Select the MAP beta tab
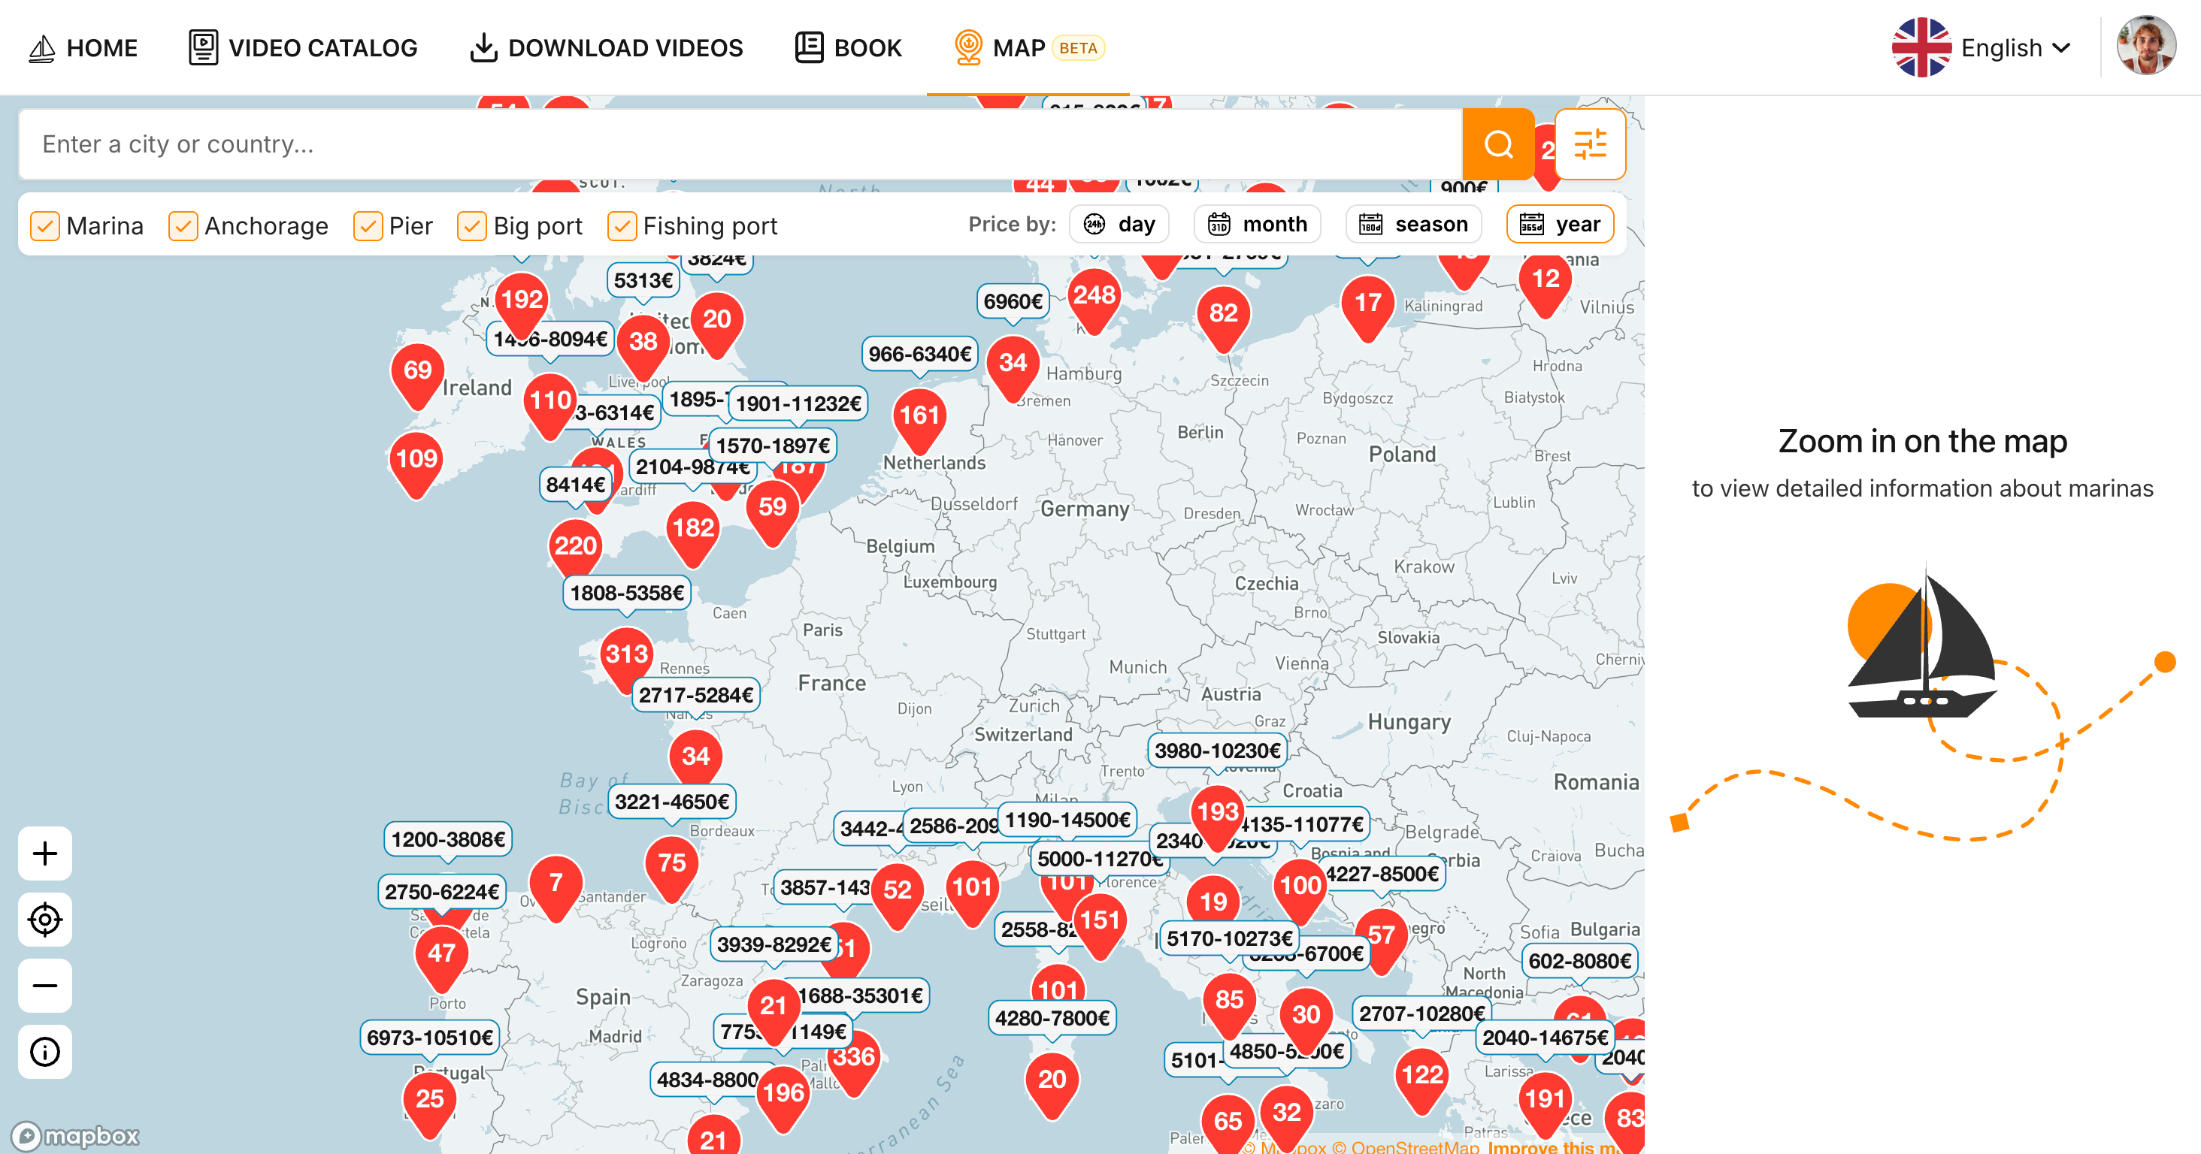The image size is (2201, 1154). coord(1028,48)
